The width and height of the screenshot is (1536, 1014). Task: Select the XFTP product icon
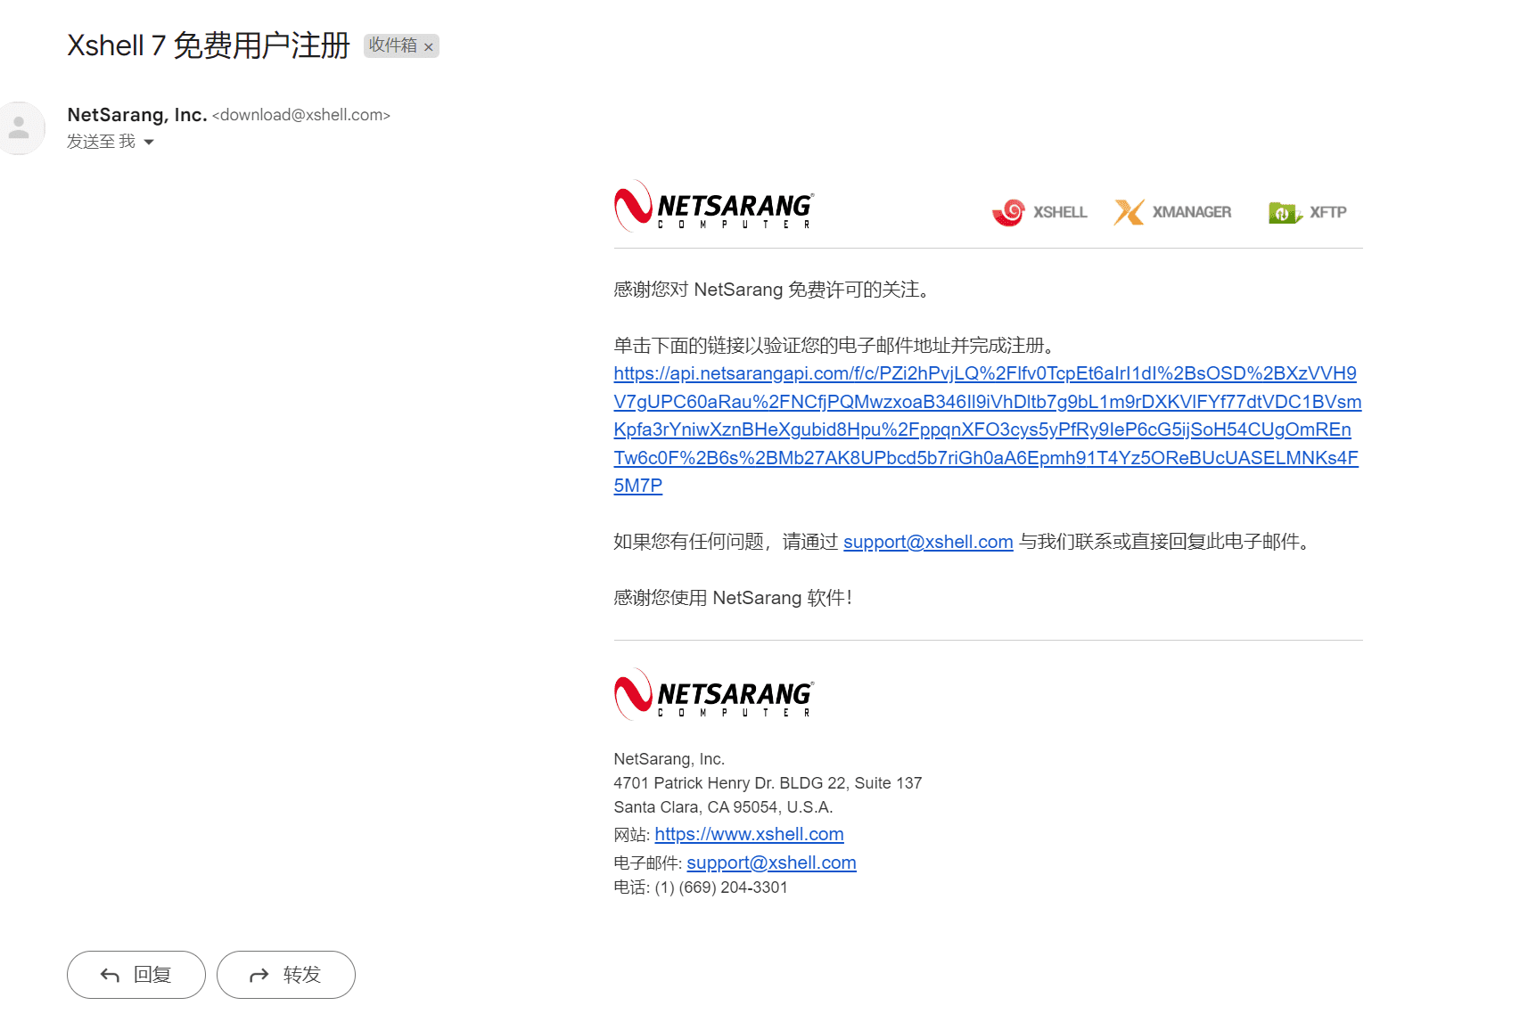pos(1283,212)
